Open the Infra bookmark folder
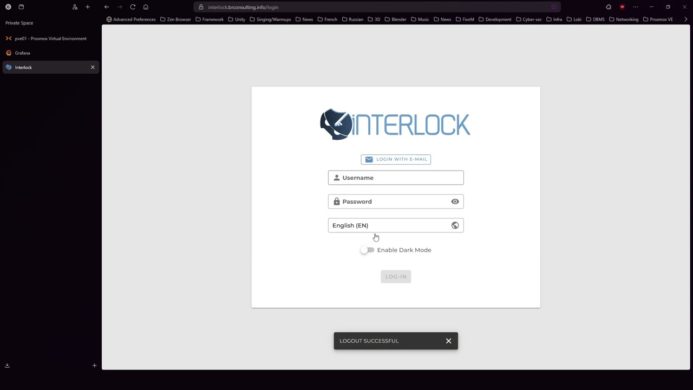The height and width of the screenshot is (390, 693). tap(554, 19)
